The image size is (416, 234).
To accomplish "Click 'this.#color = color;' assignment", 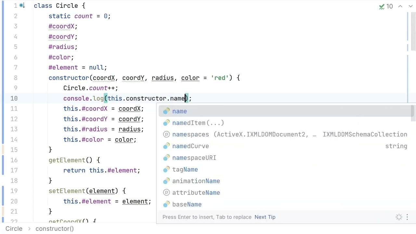I will 100,140.
